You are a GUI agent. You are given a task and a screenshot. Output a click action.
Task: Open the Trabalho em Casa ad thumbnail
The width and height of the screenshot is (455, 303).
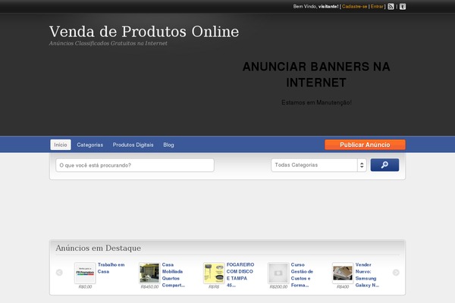pos(85,273)
